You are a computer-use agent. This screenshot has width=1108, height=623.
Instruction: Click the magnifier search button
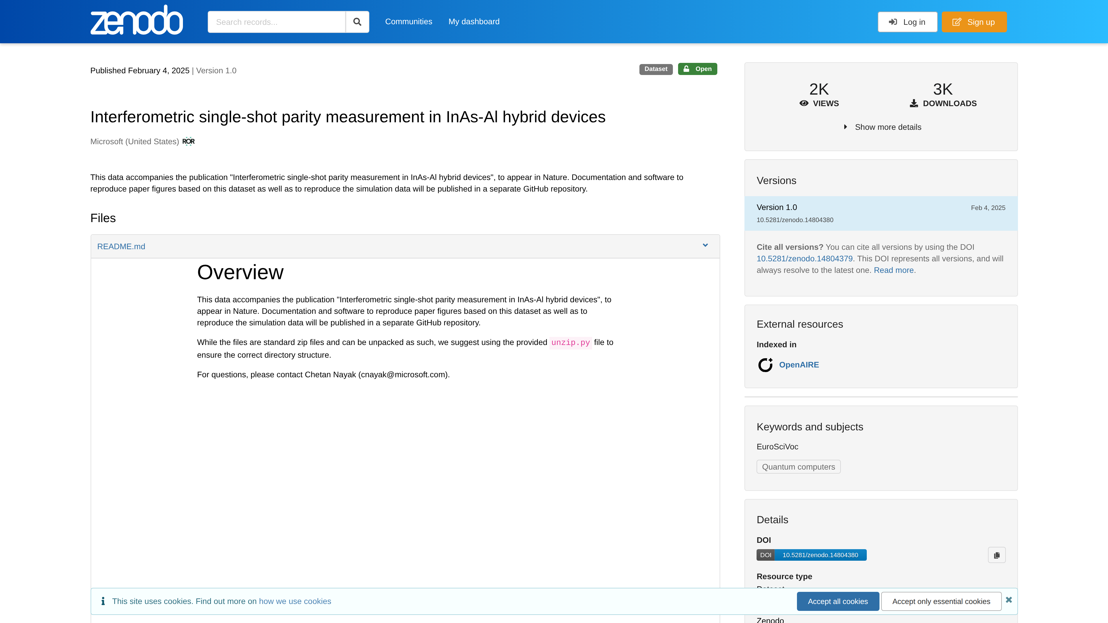pos(357,22)
